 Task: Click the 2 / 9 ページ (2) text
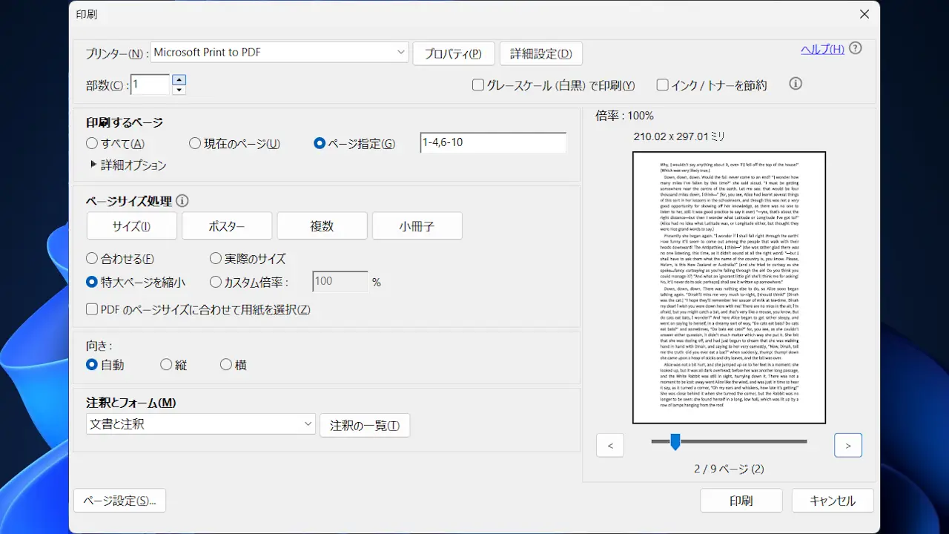729,469
